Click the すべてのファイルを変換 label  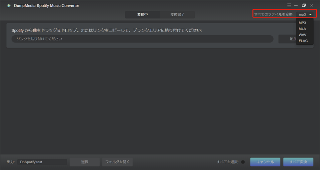click(x=274, y=14)
